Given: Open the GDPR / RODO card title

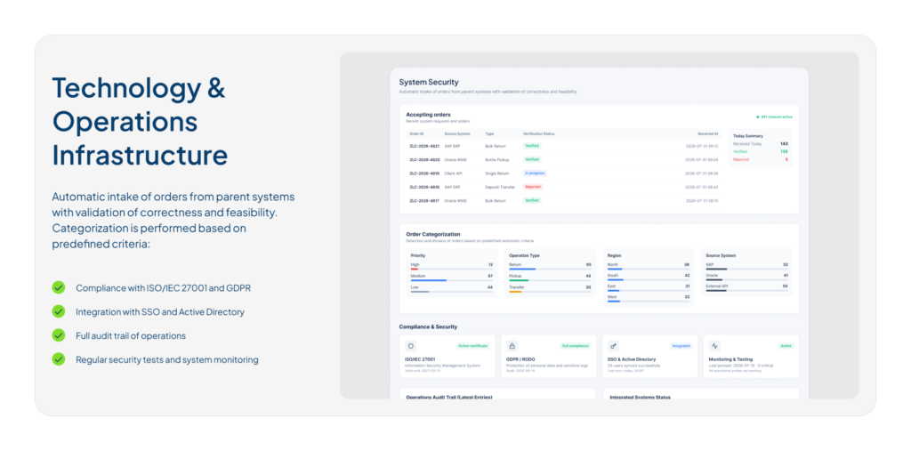Looking at the screenshot, I should click(x=520, y=359).
